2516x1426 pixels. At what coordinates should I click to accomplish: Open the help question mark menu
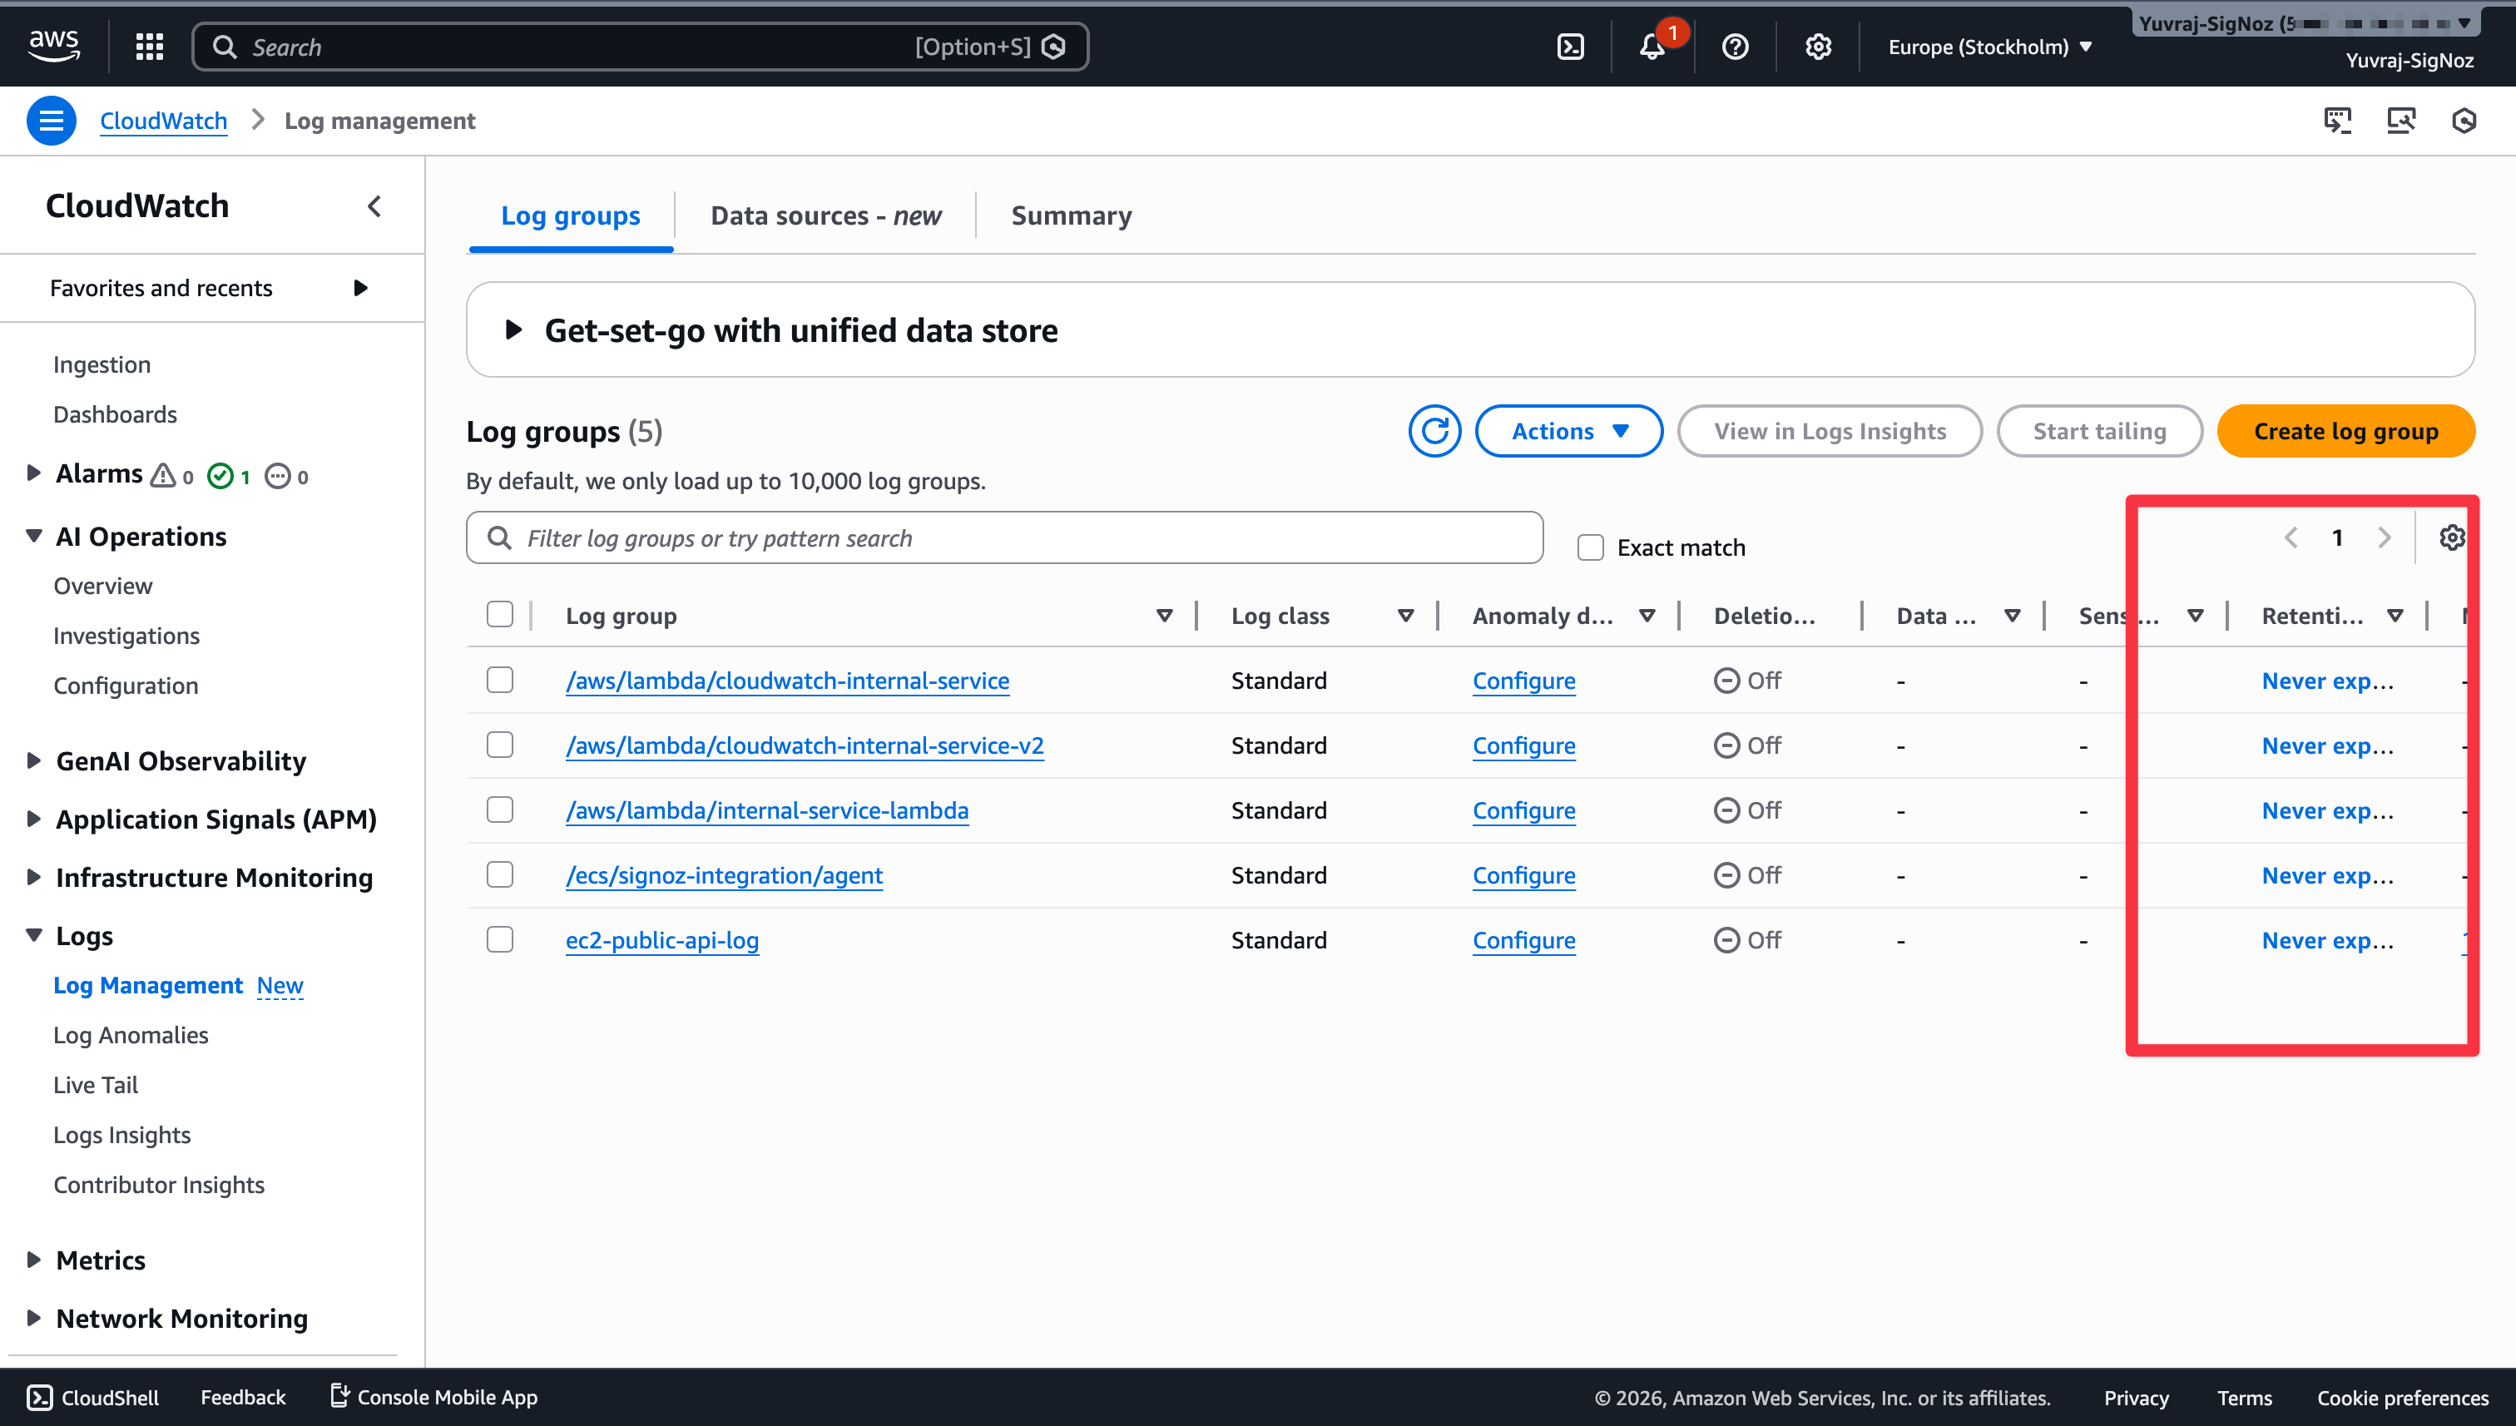[1735, 46]
